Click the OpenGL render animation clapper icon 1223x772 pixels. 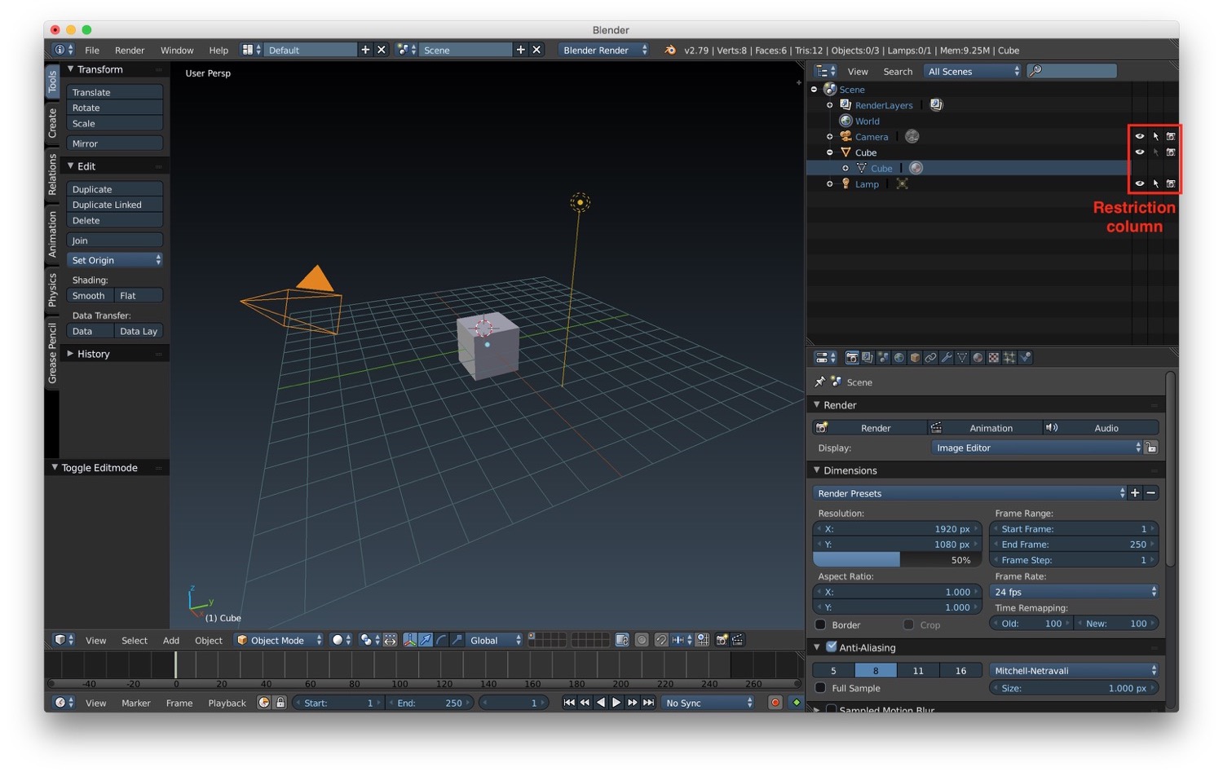(x=738, y=640)
